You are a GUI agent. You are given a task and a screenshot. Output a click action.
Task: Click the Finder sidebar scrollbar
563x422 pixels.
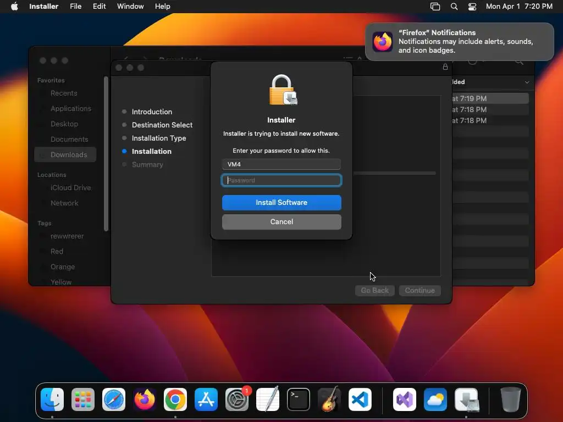(x=106, y=154)
